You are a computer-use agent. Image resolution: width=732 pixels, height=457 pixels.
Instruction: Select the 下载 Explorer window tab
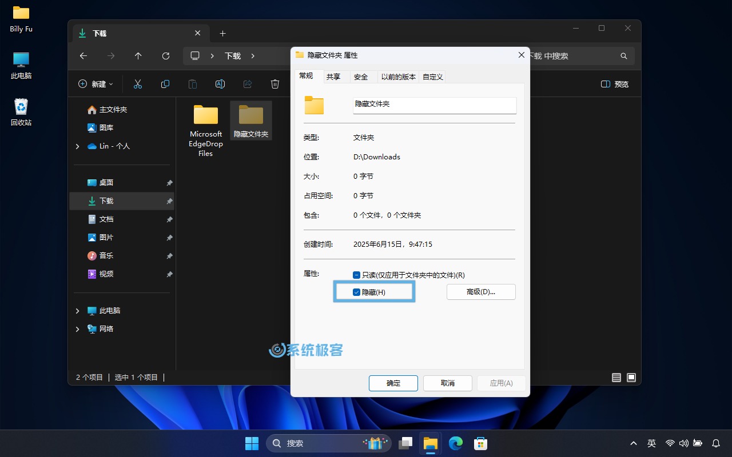[x=140, y=33]
